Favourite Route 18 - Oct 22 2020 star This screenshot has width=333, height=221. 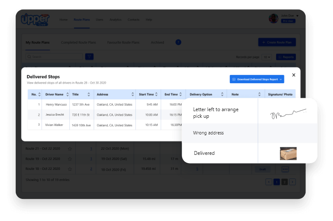coord(70,169)
